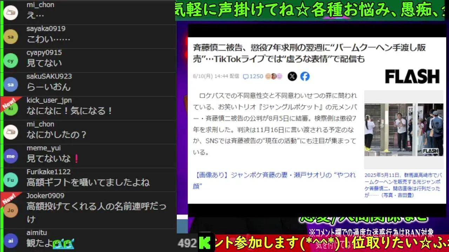Click the reaction emoji cluster next to 1250

coord(274,76)
